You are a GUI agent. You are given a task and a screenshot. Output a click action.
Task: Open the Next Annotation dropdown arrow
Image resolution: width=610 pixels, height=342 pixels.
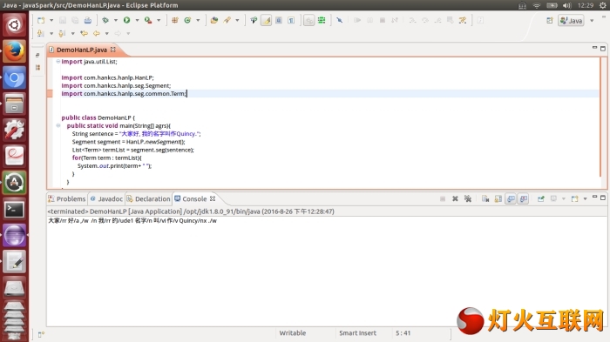pos(51,33)
